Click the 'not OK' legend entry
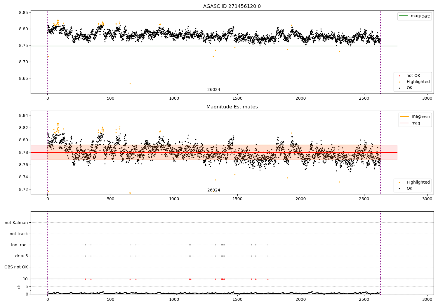 click(x=410, y=76)
